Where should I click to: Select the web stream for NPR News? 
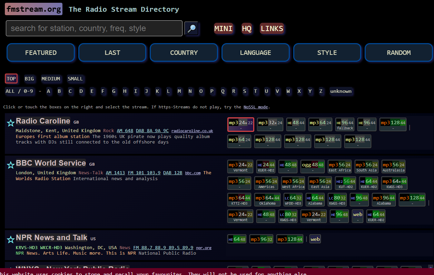click(x=315, y=239)
